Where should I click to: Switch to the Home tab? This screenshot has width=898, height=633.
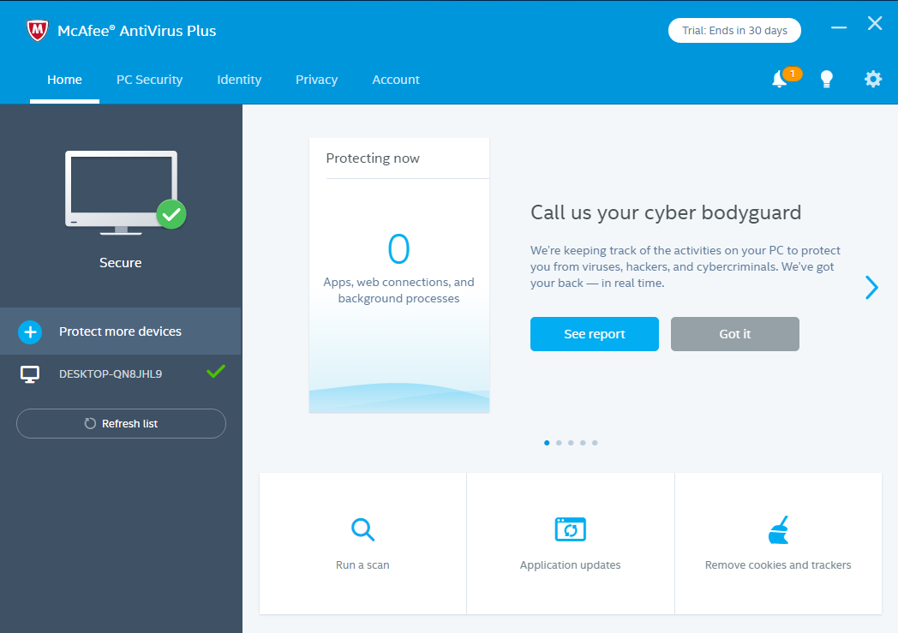(x=65, y=81)
